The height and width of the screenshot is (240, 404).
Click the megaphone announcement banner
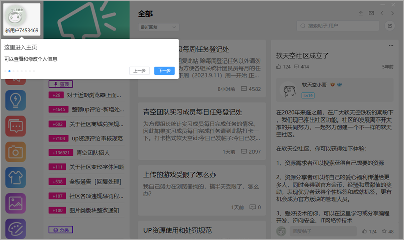86,20
